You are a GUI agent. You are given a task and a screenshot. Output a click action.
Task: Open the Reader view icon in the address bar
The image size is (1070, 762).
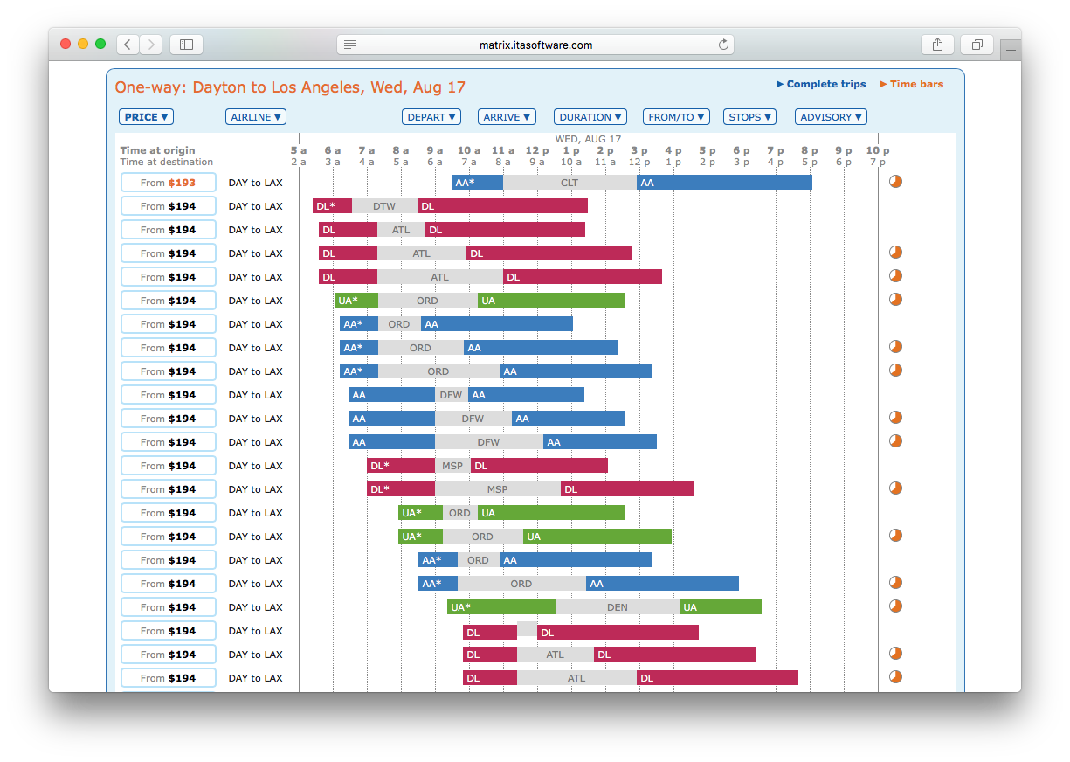coord(349,45)
